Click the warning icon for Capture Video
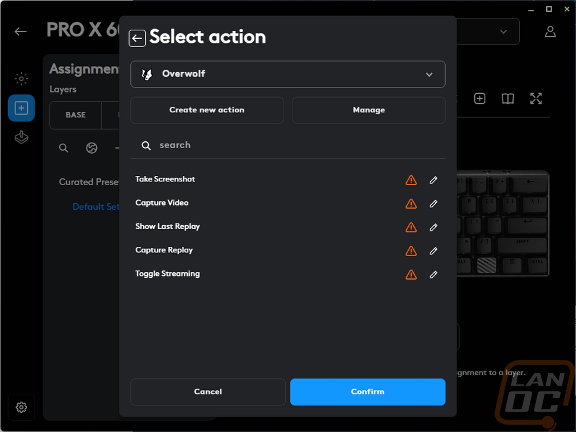Screen dimensions: 576x432 click(x=411, y=204)
